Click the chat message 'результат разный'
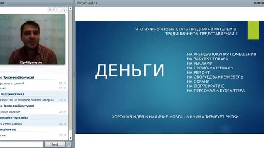Viewport: 264px width, 148px height. click(12, 83)
